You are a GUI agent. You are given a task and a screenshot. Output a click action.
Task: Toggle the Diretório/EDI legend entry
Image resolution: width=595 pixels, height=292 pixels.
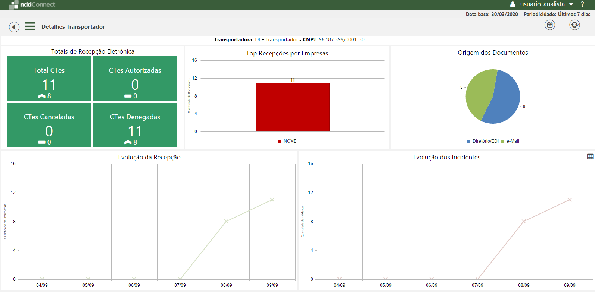click(x=483, y=141)
